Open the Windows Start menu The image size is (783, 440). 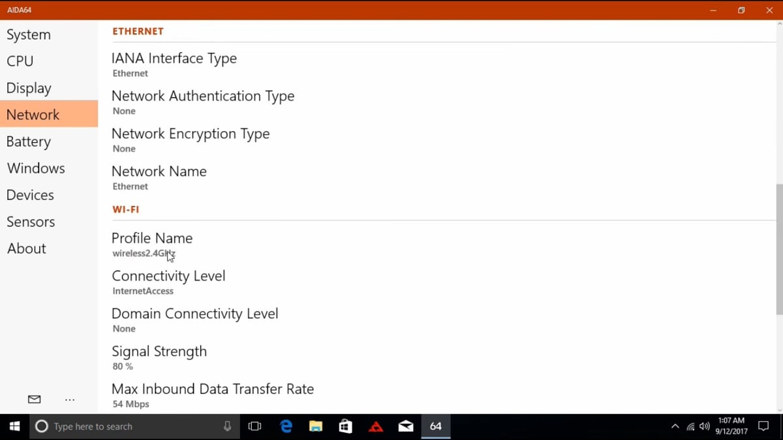pos(14,426)
